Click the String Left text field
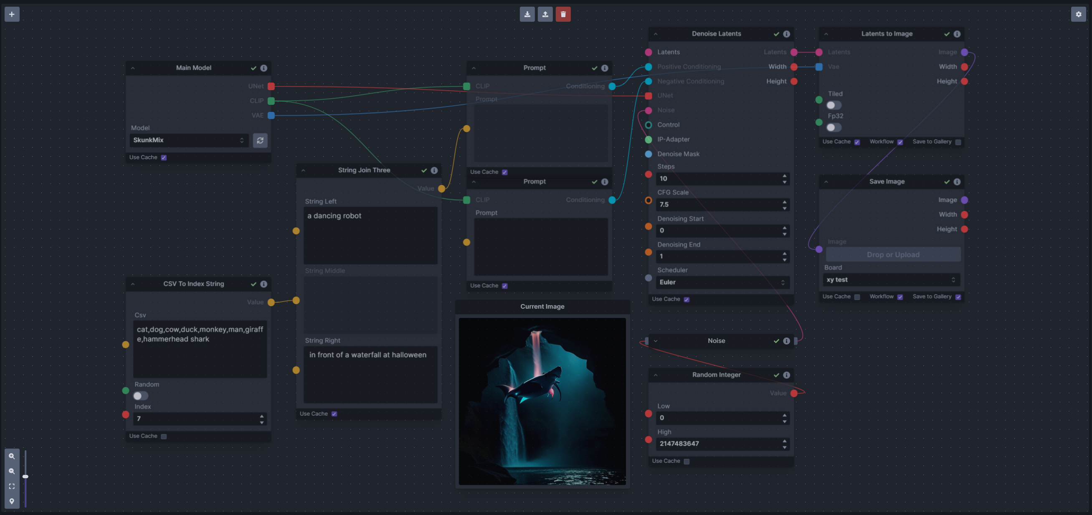Image resolution: width=1092 pixels, height=515 pixels. pos(370,235)
